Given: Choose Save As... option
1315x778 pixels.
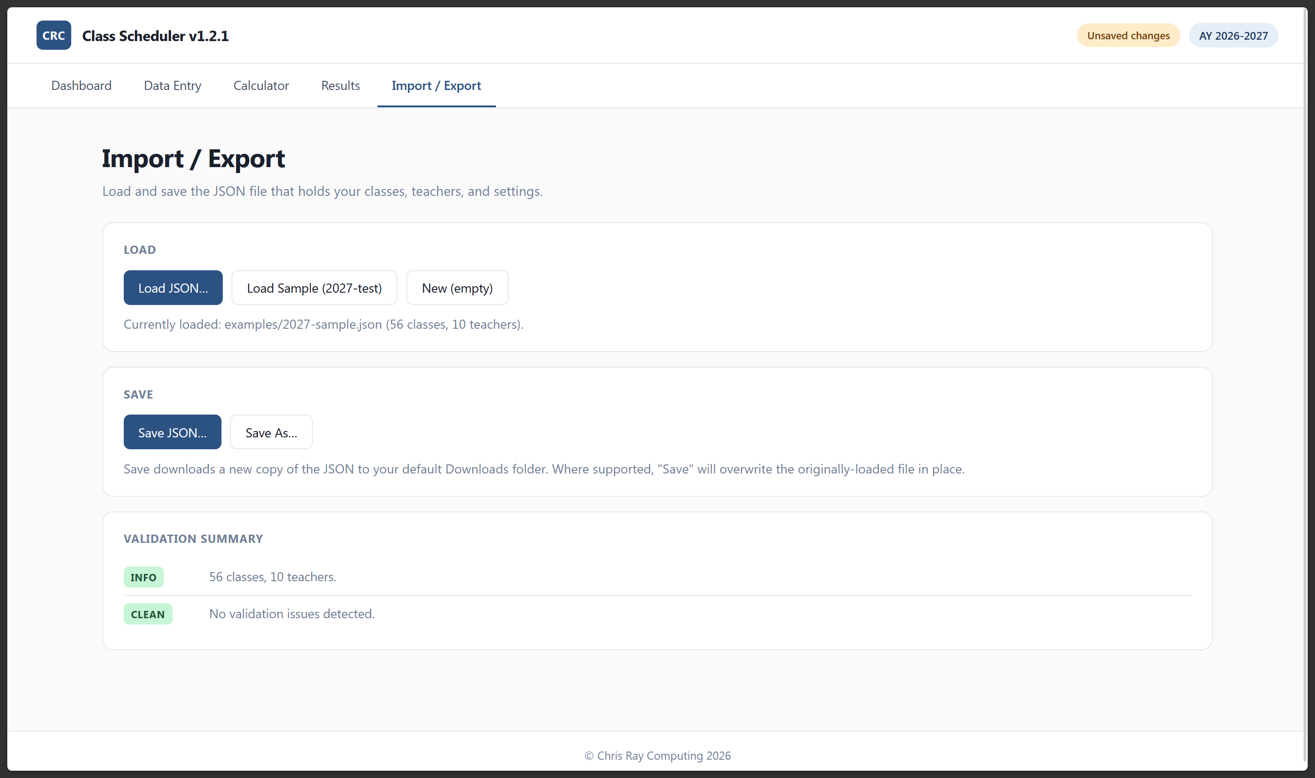Looking at the screenshot, I should tap(271, 432).
